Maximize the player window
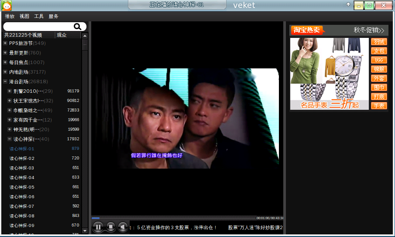Viewport: 395px width, 237px height. [369, 6]
